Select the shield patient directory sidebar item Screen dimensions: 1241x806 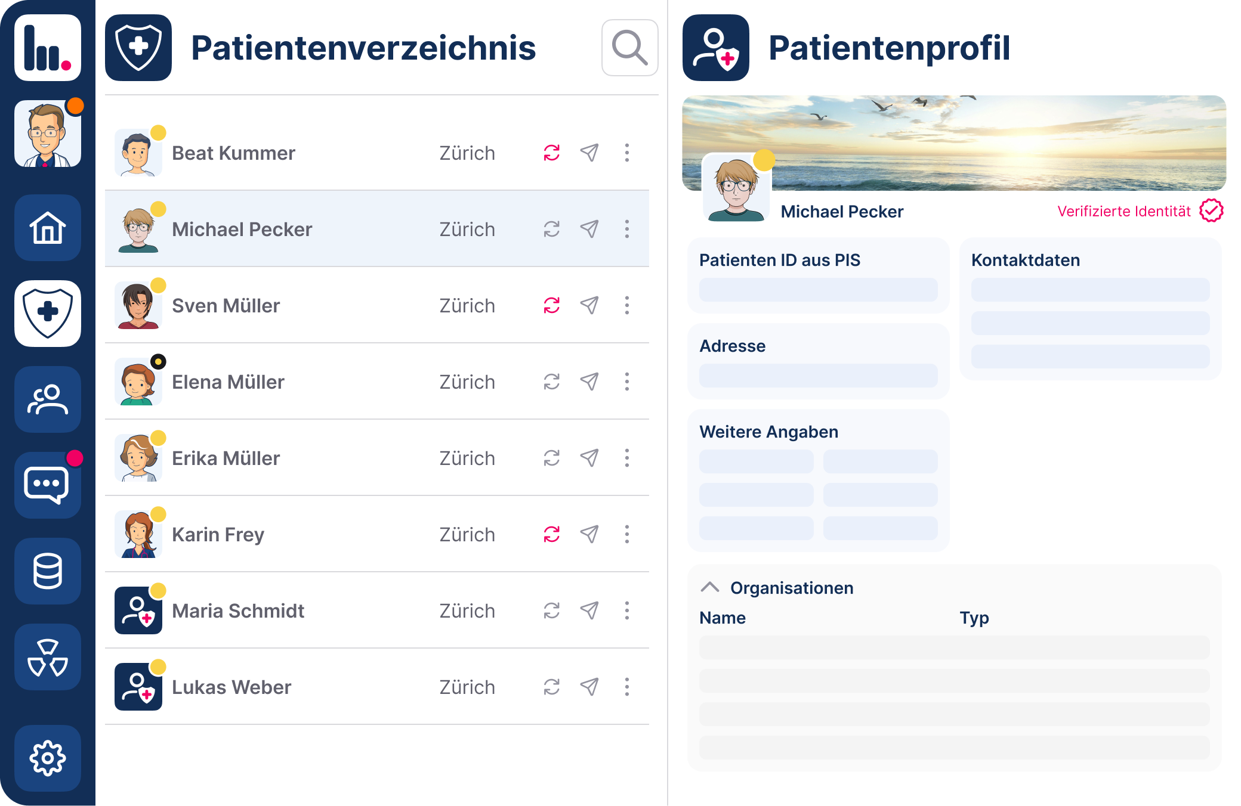coord(48,314)
